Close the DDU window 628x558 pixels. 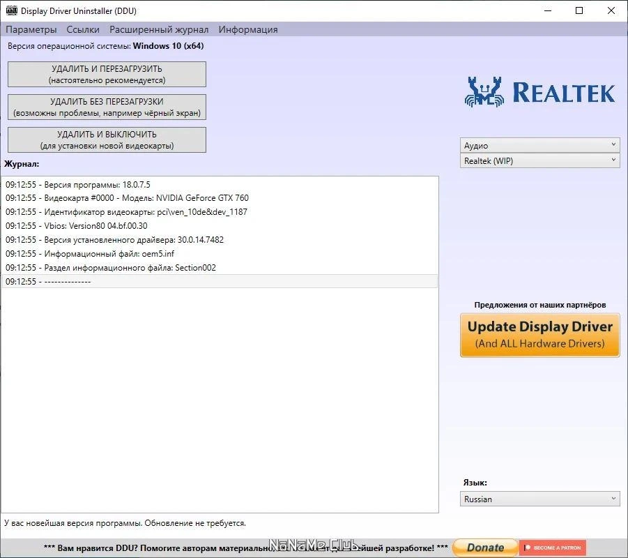click(x=611, y=11)
